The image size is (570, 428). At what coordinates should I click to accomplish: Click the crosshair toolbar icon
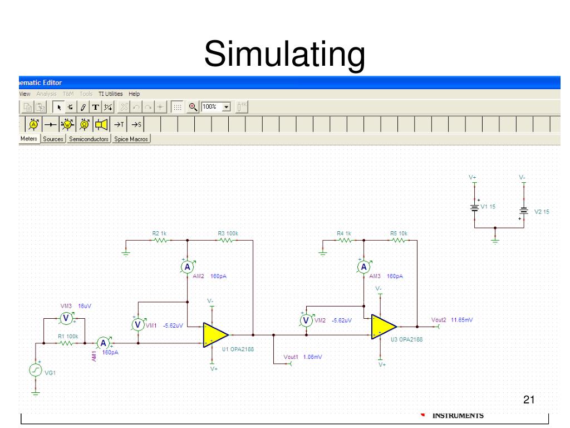point(160,107)
